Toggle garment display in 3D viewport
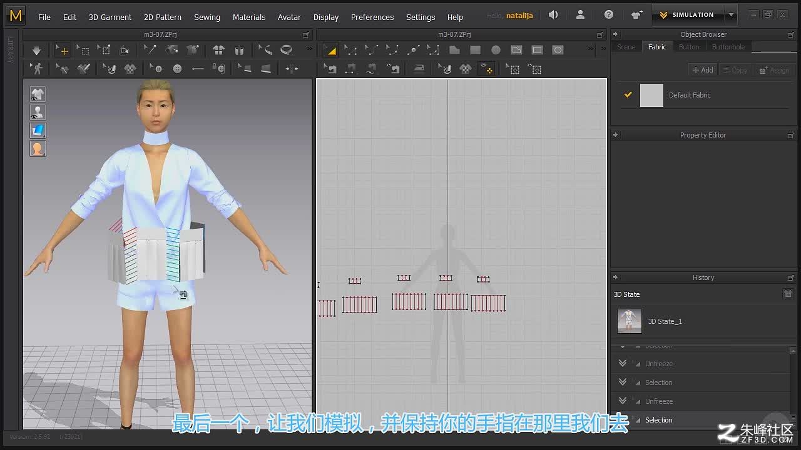The height and width of the screenshot is (450, 801). pos(38,94)
